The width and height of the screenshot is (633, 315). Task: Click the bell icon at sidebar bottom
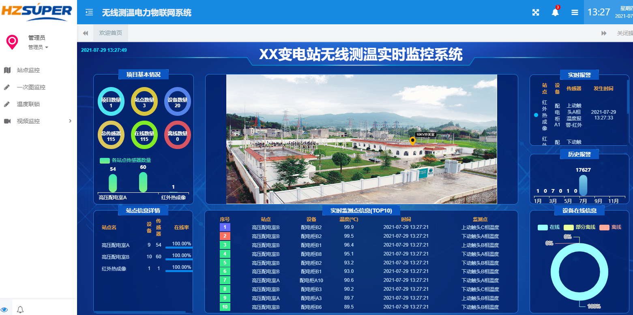20,310
